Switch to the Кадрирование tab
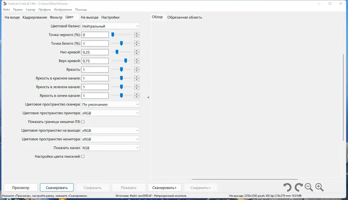The width and height of the screenshot is (348, 200). coord(35,17)
